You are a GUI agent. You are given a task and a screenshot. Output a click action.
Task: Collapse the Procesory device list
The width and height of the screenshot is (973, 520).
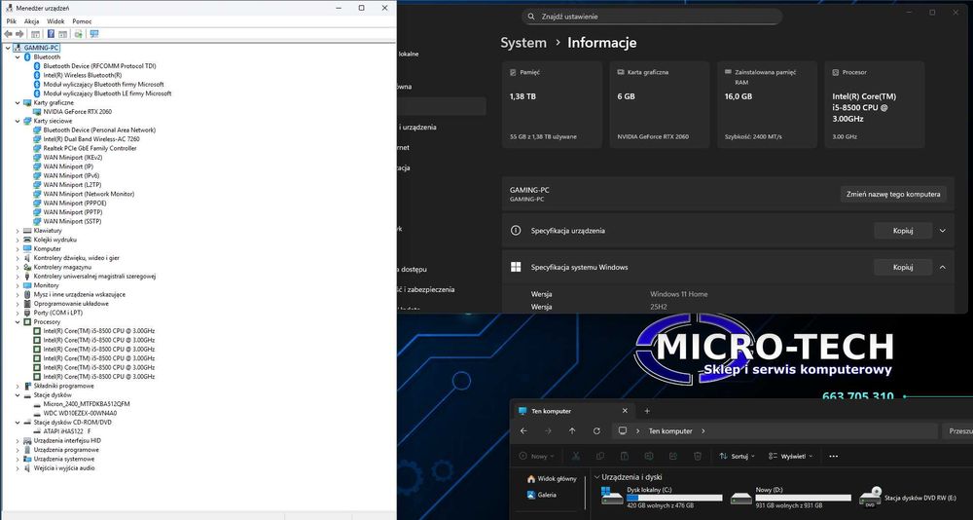18,321
